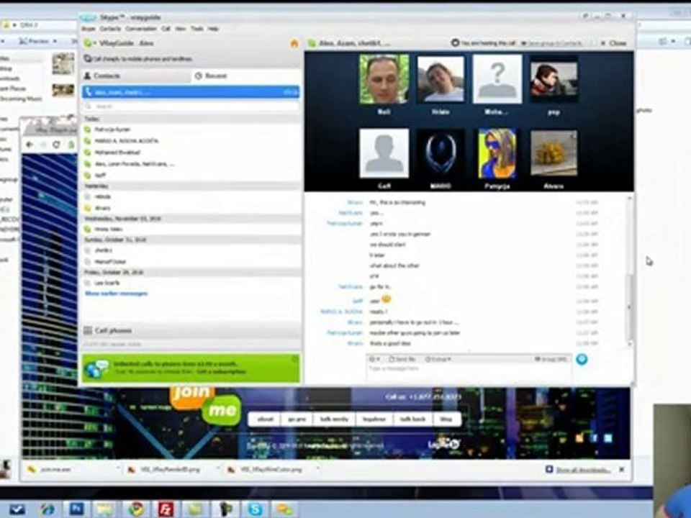Image resolution: width=691 pixels, height=518 pixels.
Task: Click the chat scrollbar down arrow
Action: pos(629,345)
